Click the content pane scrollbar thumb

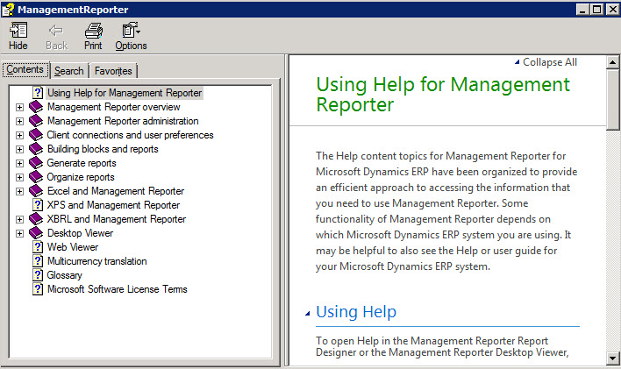[x=613, y=99]
